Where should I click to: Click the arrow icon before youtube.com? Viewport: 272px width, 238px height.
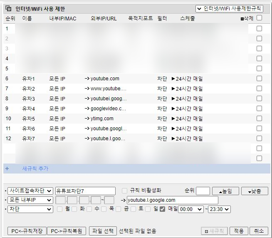pyautogui.click(x=87, y=79)
